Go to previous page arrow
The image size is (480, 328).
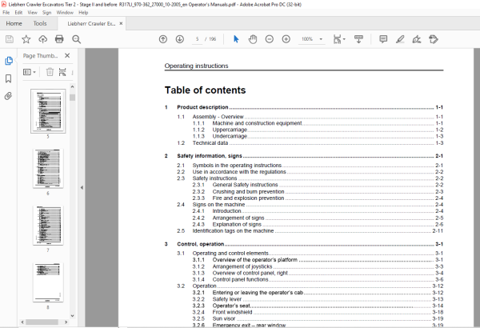coord(163,39)
